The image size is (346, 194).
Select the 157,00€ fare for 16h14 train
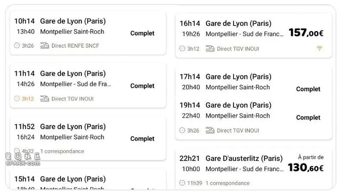click(x=306, y=33)
